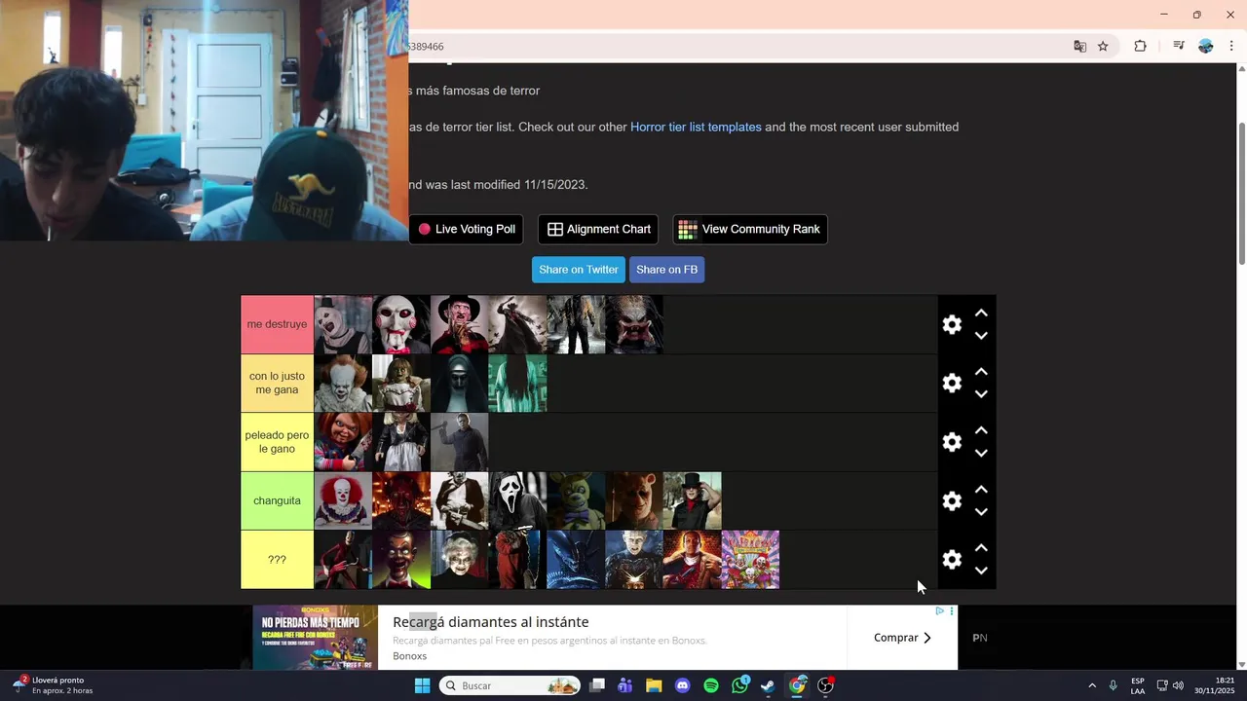1247x701 pixels.
Task: Move 'peleado pero le gano' row down
Action: coord(981,453)
